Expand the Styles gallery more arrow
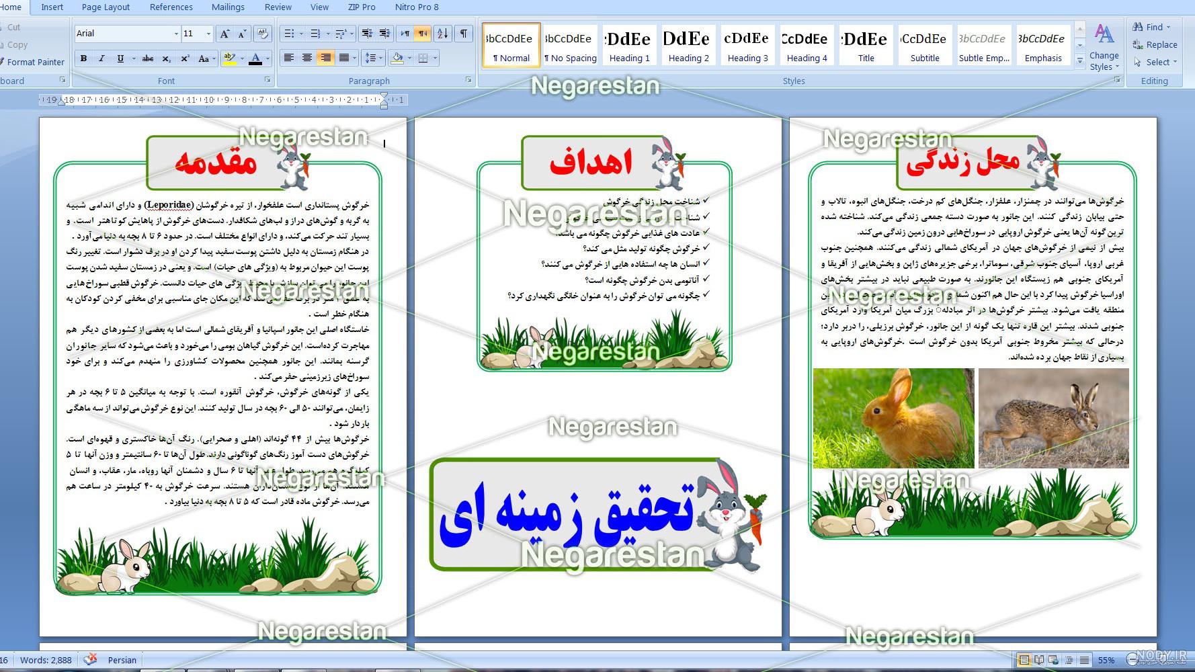Viewport: 1195px width, 672px height. click(1080, 60)
